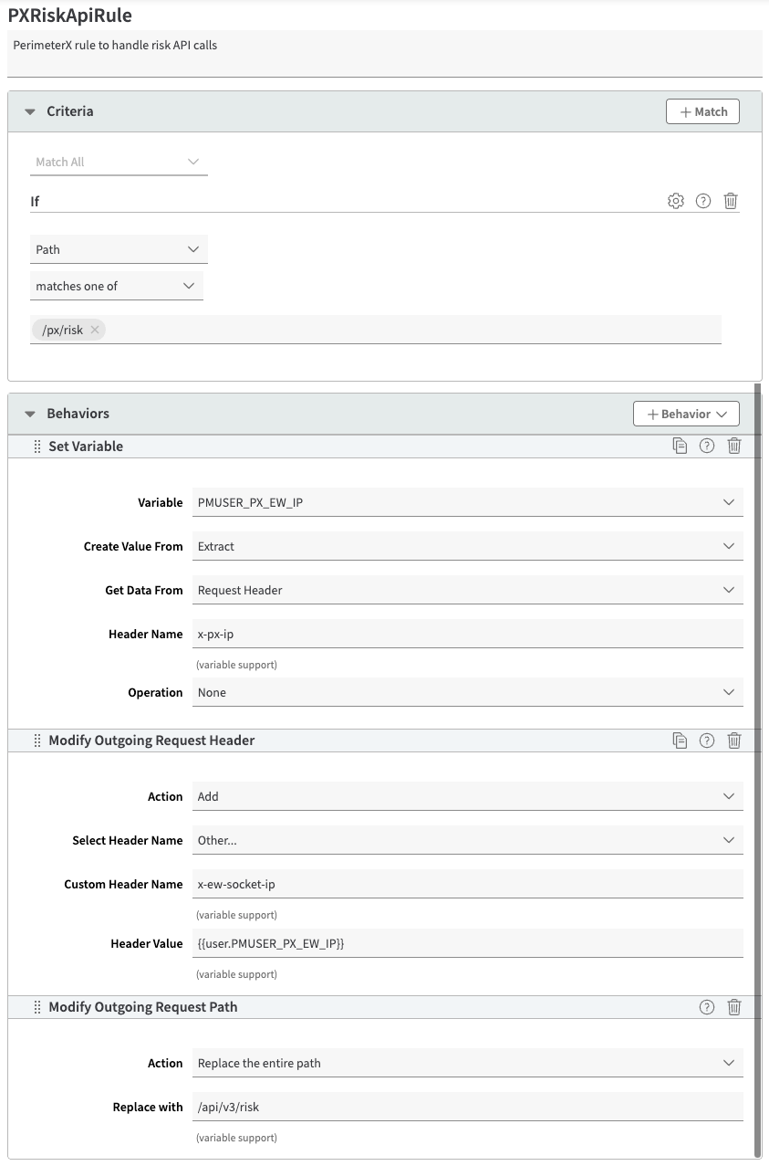Open the Get Data From dropdown
This screenshot has height=1166, width=769.
click(468, 590)
